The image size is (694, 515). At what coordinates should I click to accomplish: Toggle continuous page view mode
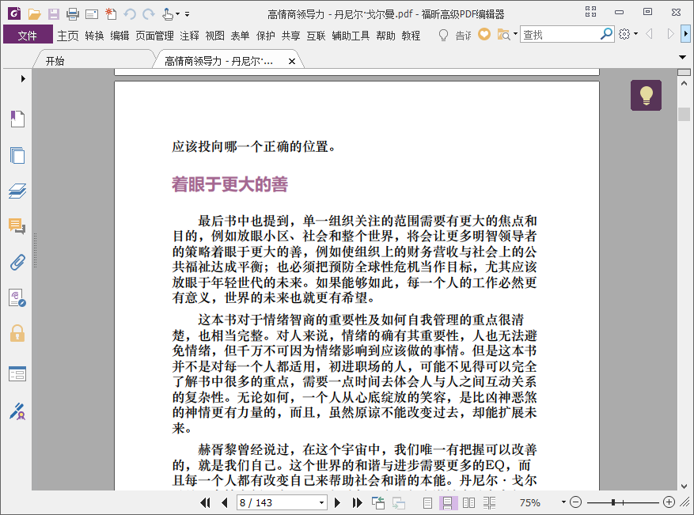point(447,502)
